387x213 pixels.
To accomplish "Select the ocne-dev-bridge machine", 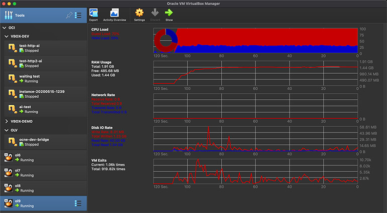I will pos(45,142).
